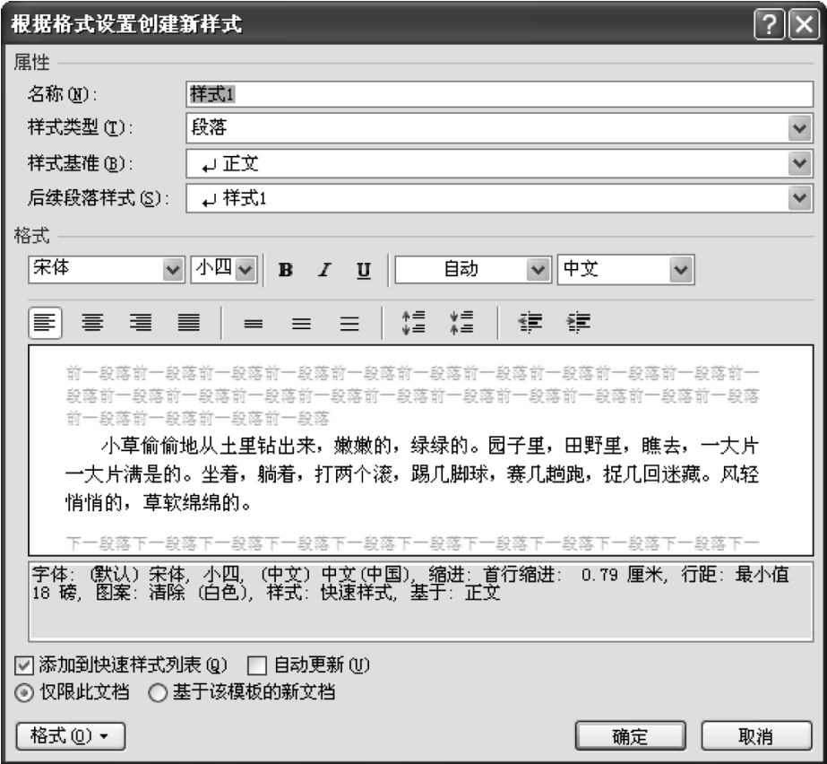Open 后续段落样式 dropdown showing 样式1

[x=499, y=198]
